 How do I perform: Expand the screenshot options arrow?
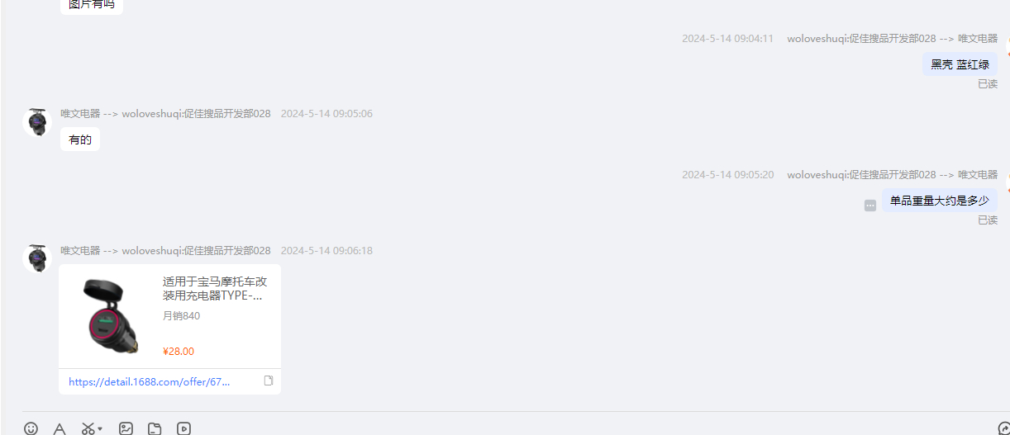click(x=100, y=428)
